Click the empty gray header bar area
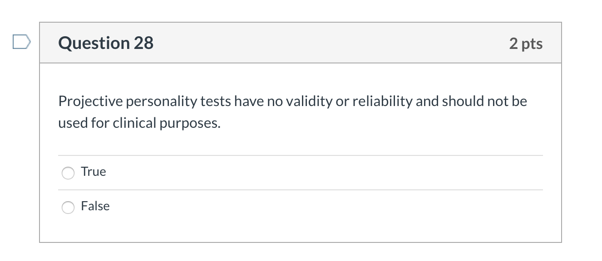This screenshot has width=602, height=261. point(318,43)
